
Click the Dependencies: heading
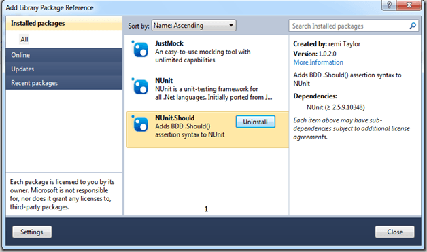(x=315, y=96)
